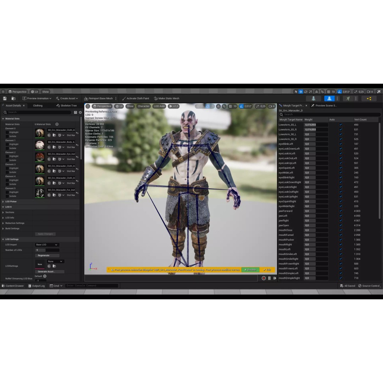Collapse the Material Slots section

pyautogui.click(x=3, y=119)
